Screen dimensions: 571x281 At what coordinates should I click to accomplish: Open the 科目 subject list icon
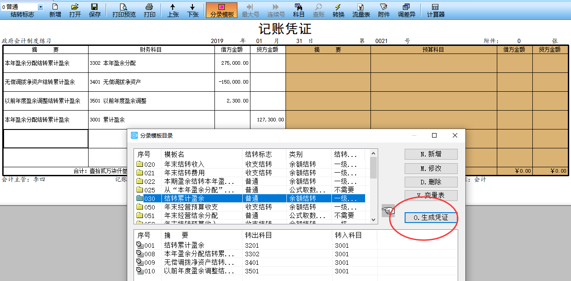tap(298, 9)
